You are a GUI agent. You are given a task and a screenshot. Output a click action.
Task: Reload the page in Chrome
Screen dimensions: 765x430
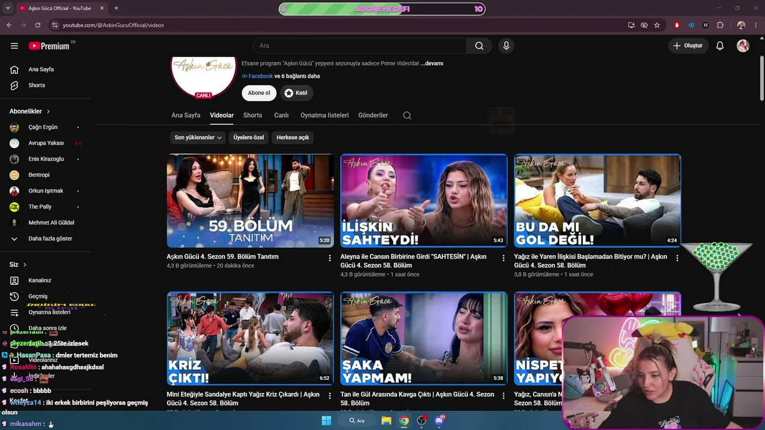pos(38,25)
